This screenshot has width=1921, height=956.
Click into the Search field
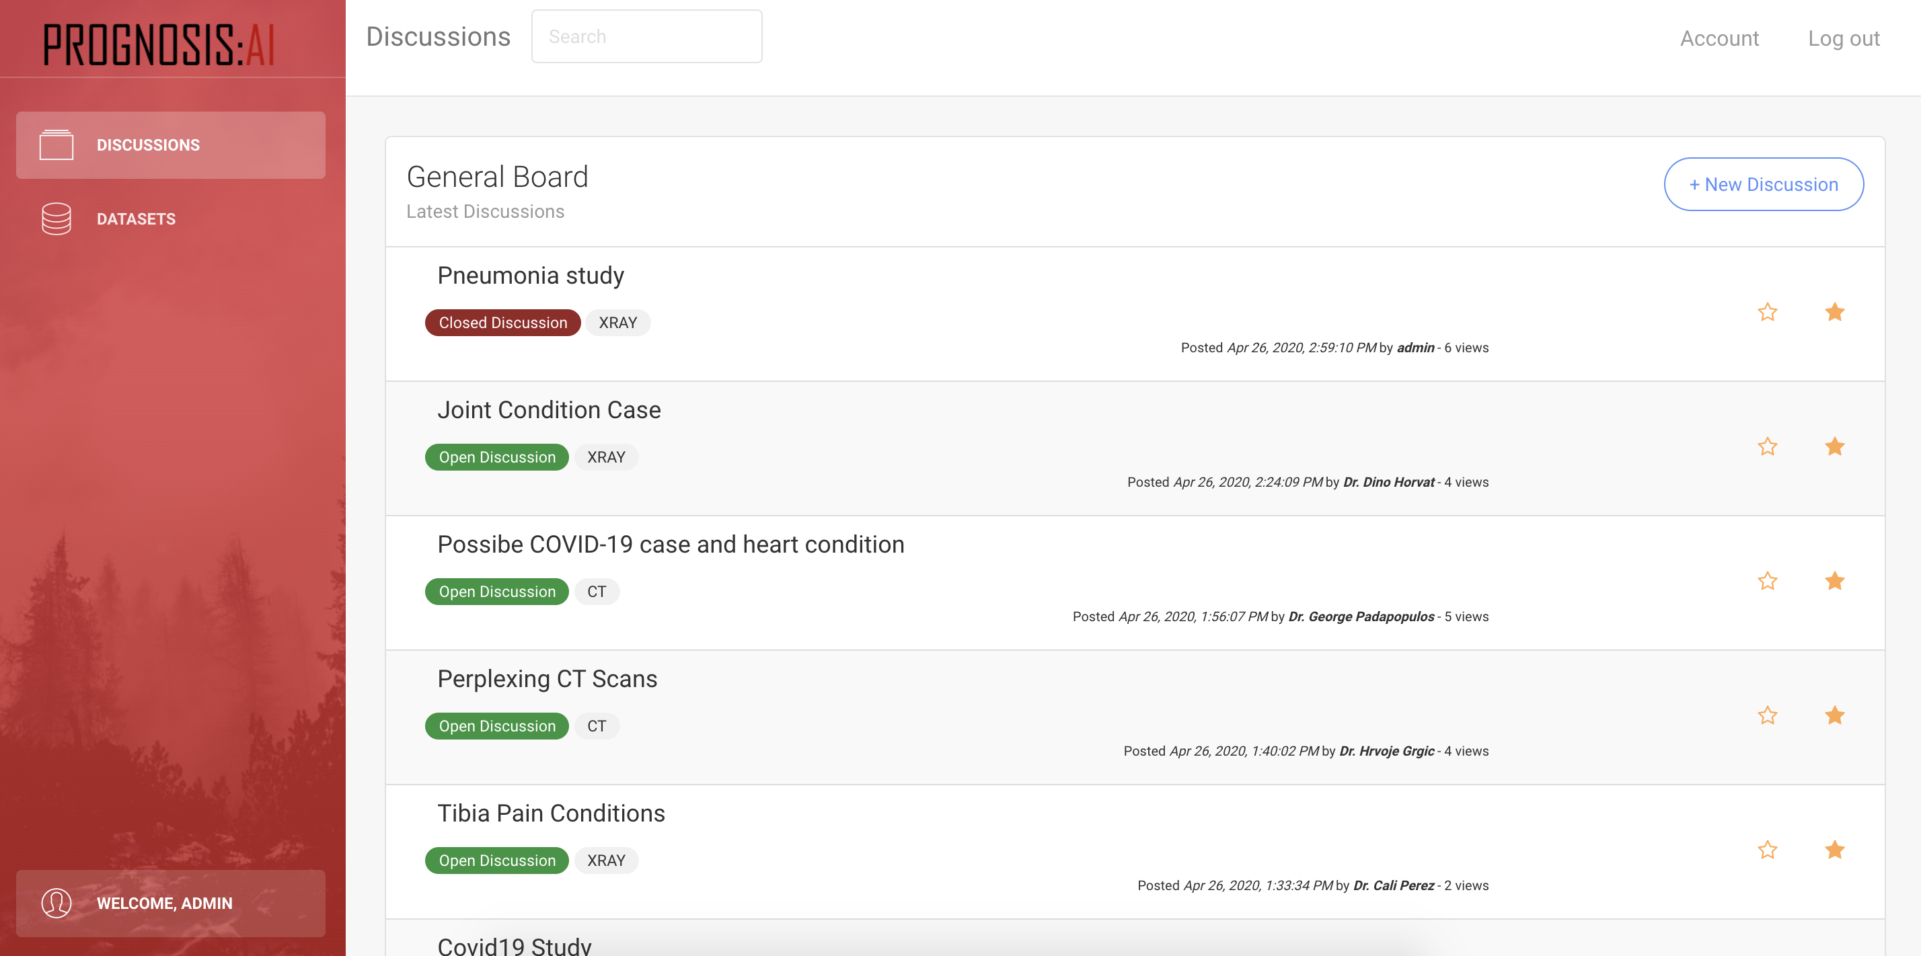pyautogui.click(x=646, y=36)
